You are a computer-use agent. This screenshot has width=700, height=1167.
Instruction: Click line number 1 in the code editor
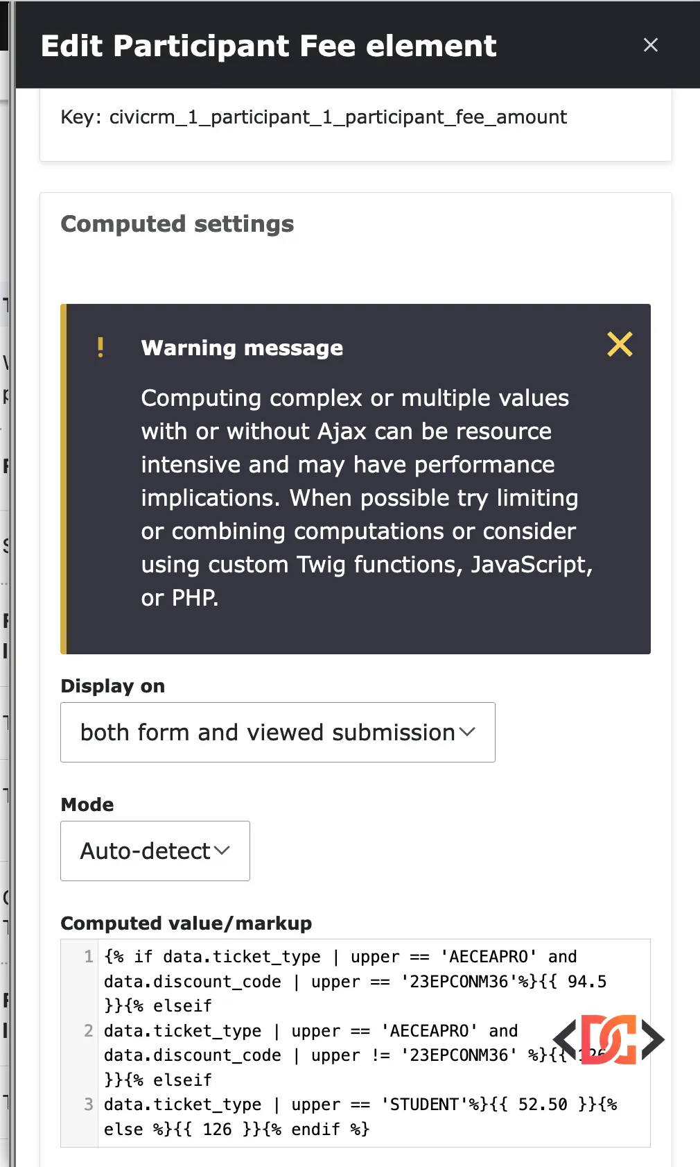point(88,956)
